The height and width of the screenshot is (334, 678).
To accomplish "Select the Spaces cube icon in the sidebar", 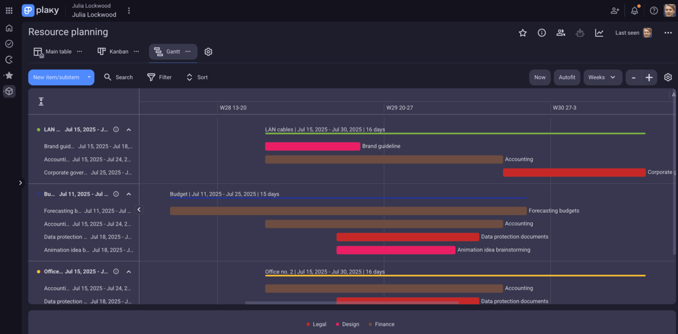I will tap(8, 91).
